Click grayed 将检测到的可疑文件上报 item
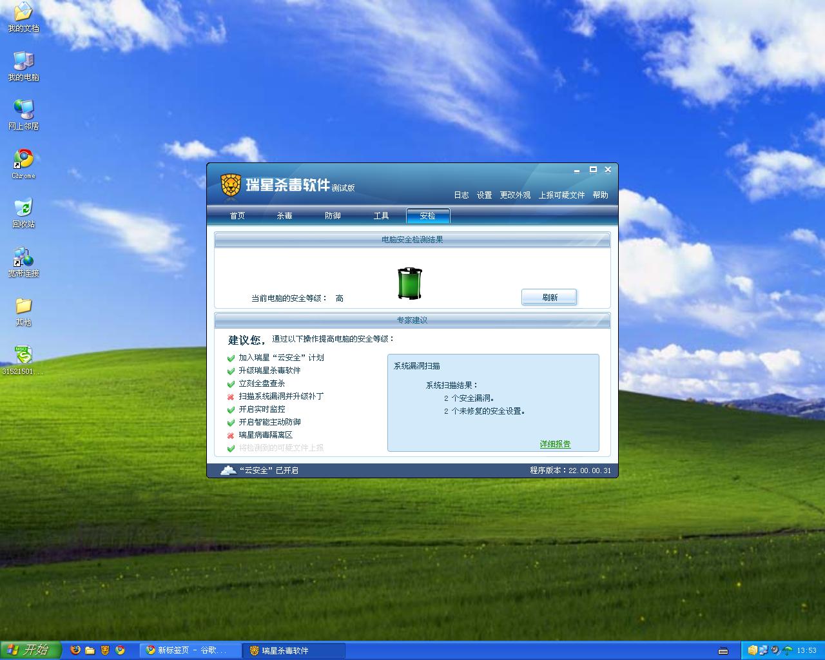 281,448
